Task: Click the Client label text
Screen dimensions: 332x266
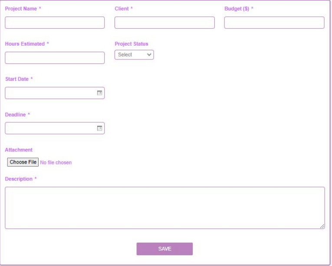Action: click(x=122, y=9)
